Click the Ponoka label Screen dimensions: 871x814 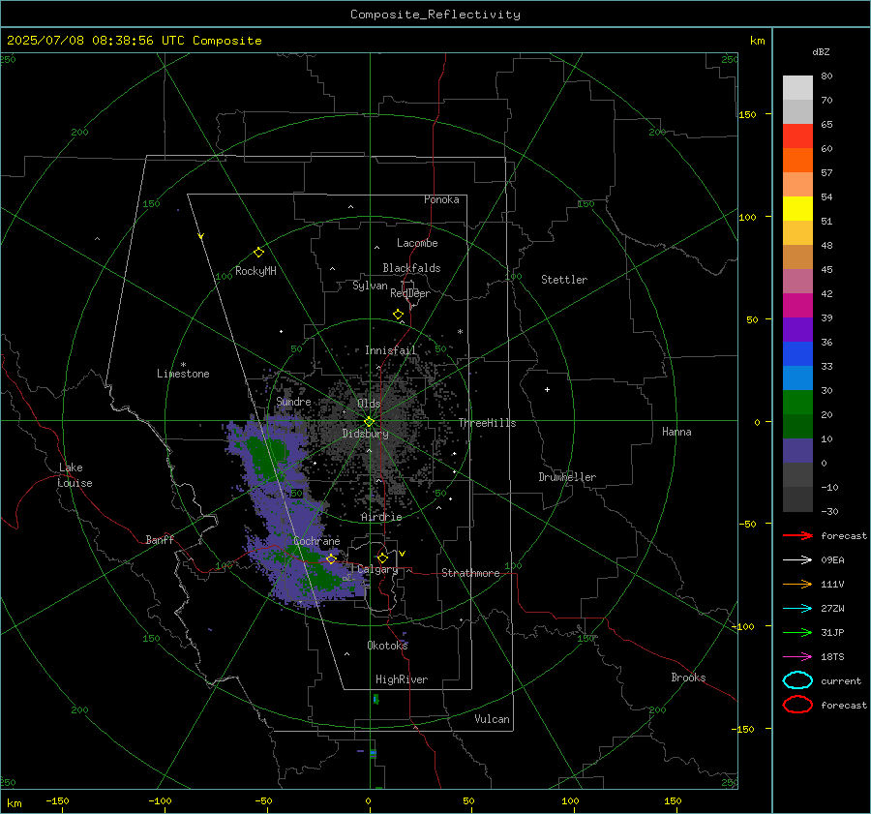(441, 199)
